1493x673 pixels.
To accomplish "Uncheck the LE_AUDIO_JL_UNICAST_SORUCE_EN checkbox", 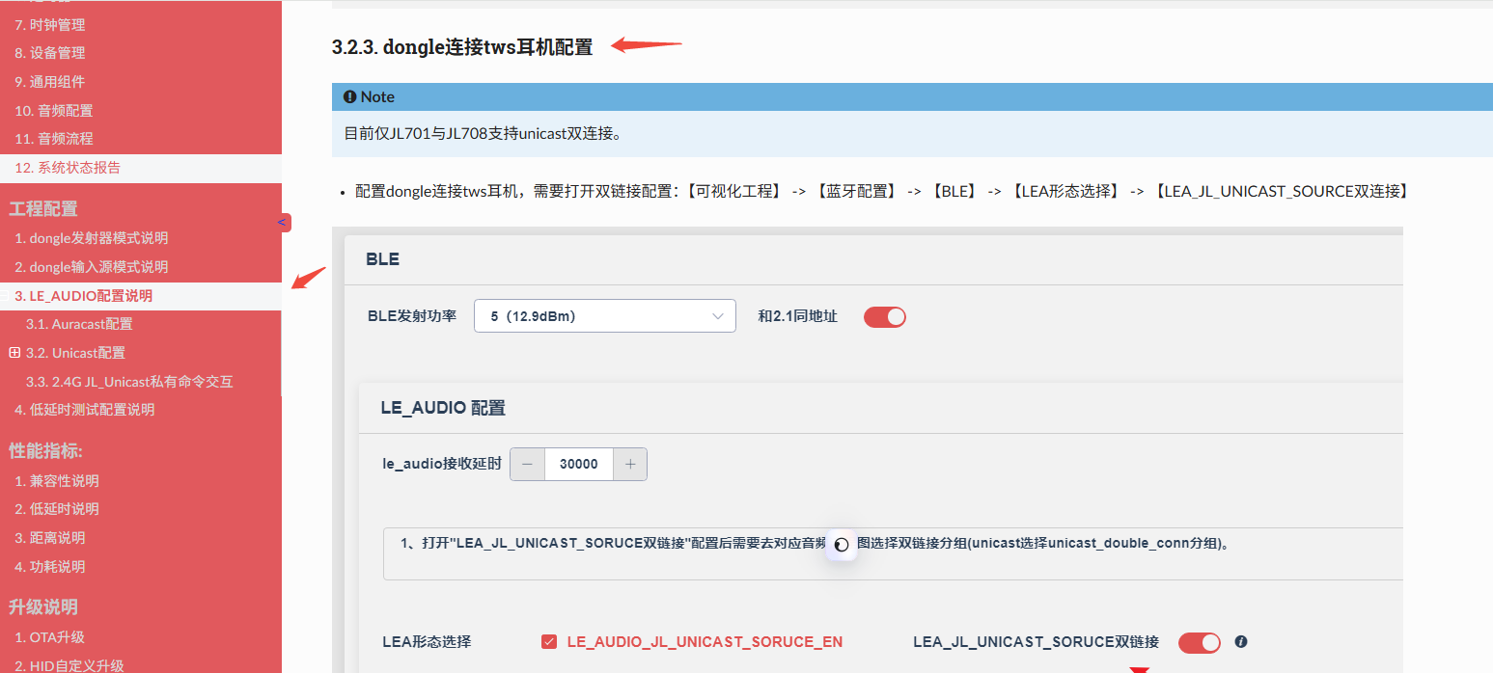I will pos(549,642).
